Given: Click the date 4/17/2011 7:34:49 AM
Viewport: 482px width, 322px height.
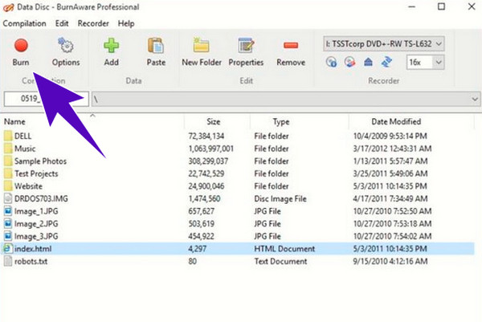Looking at the screenshot, I should tap(390, 199).
